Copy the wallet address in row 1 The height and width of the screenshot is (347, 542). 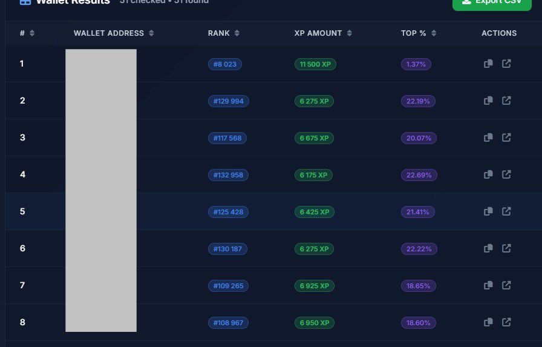[x=488, y=64]
